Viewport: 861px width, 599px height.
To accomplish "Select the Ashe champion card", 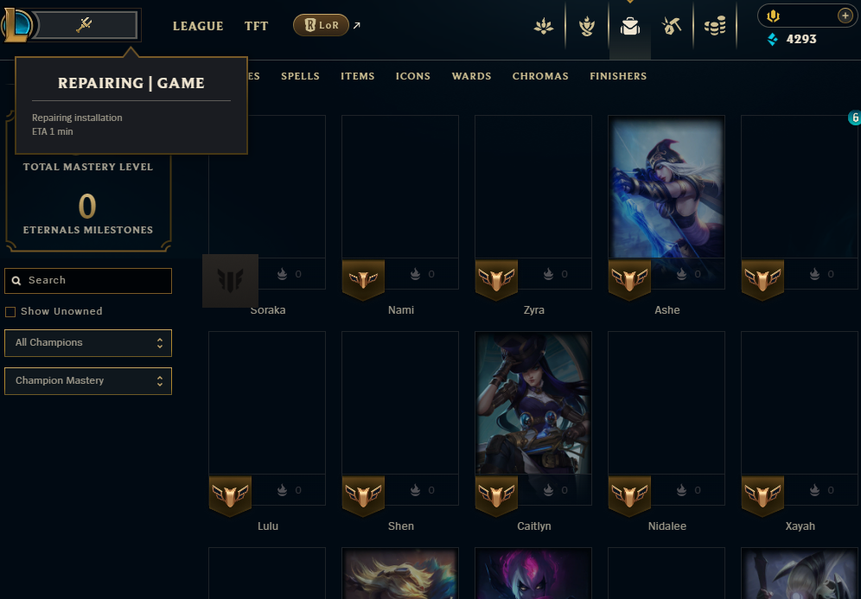I will point(666,202).
